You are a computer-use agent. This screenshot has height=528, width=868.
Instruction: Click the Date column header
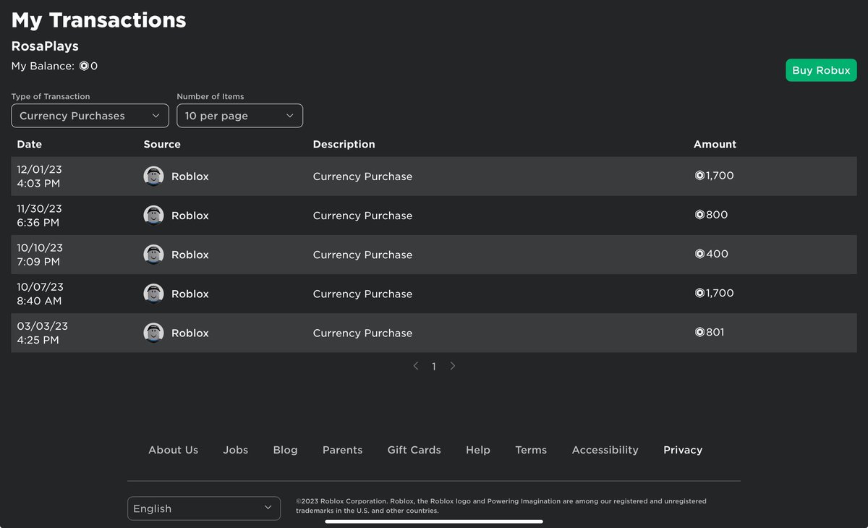click(x=30, y=144)
